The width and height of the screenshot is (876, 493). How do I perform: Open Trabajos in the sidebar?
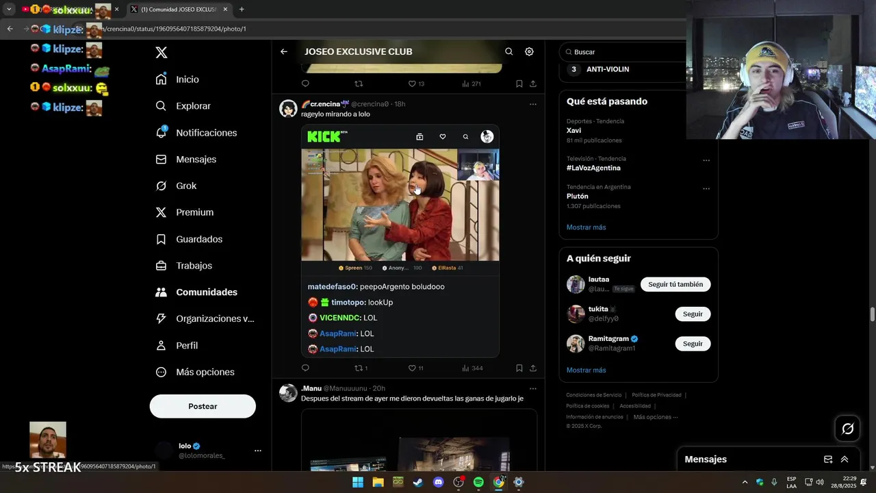[x=184, y=266]
